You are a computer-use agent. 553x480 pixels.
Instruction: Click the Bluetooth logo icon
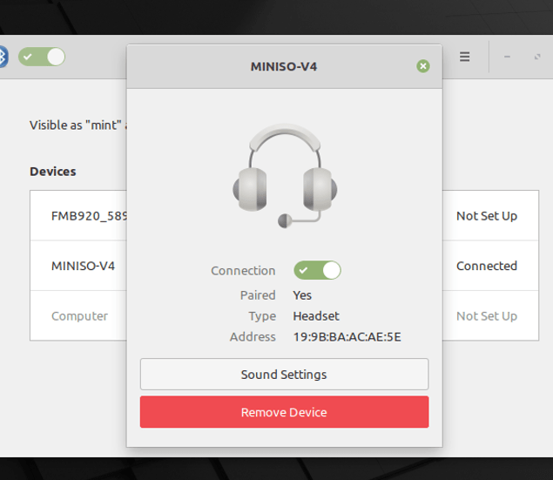(x=3, y=57)
